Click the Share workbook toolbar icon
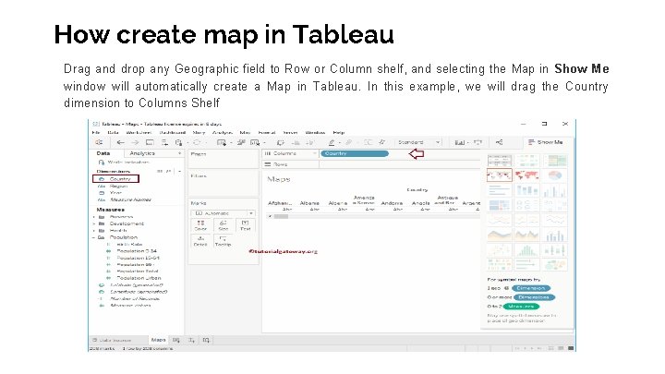Viewport: 665px width, 374px height. click(499, 142)
